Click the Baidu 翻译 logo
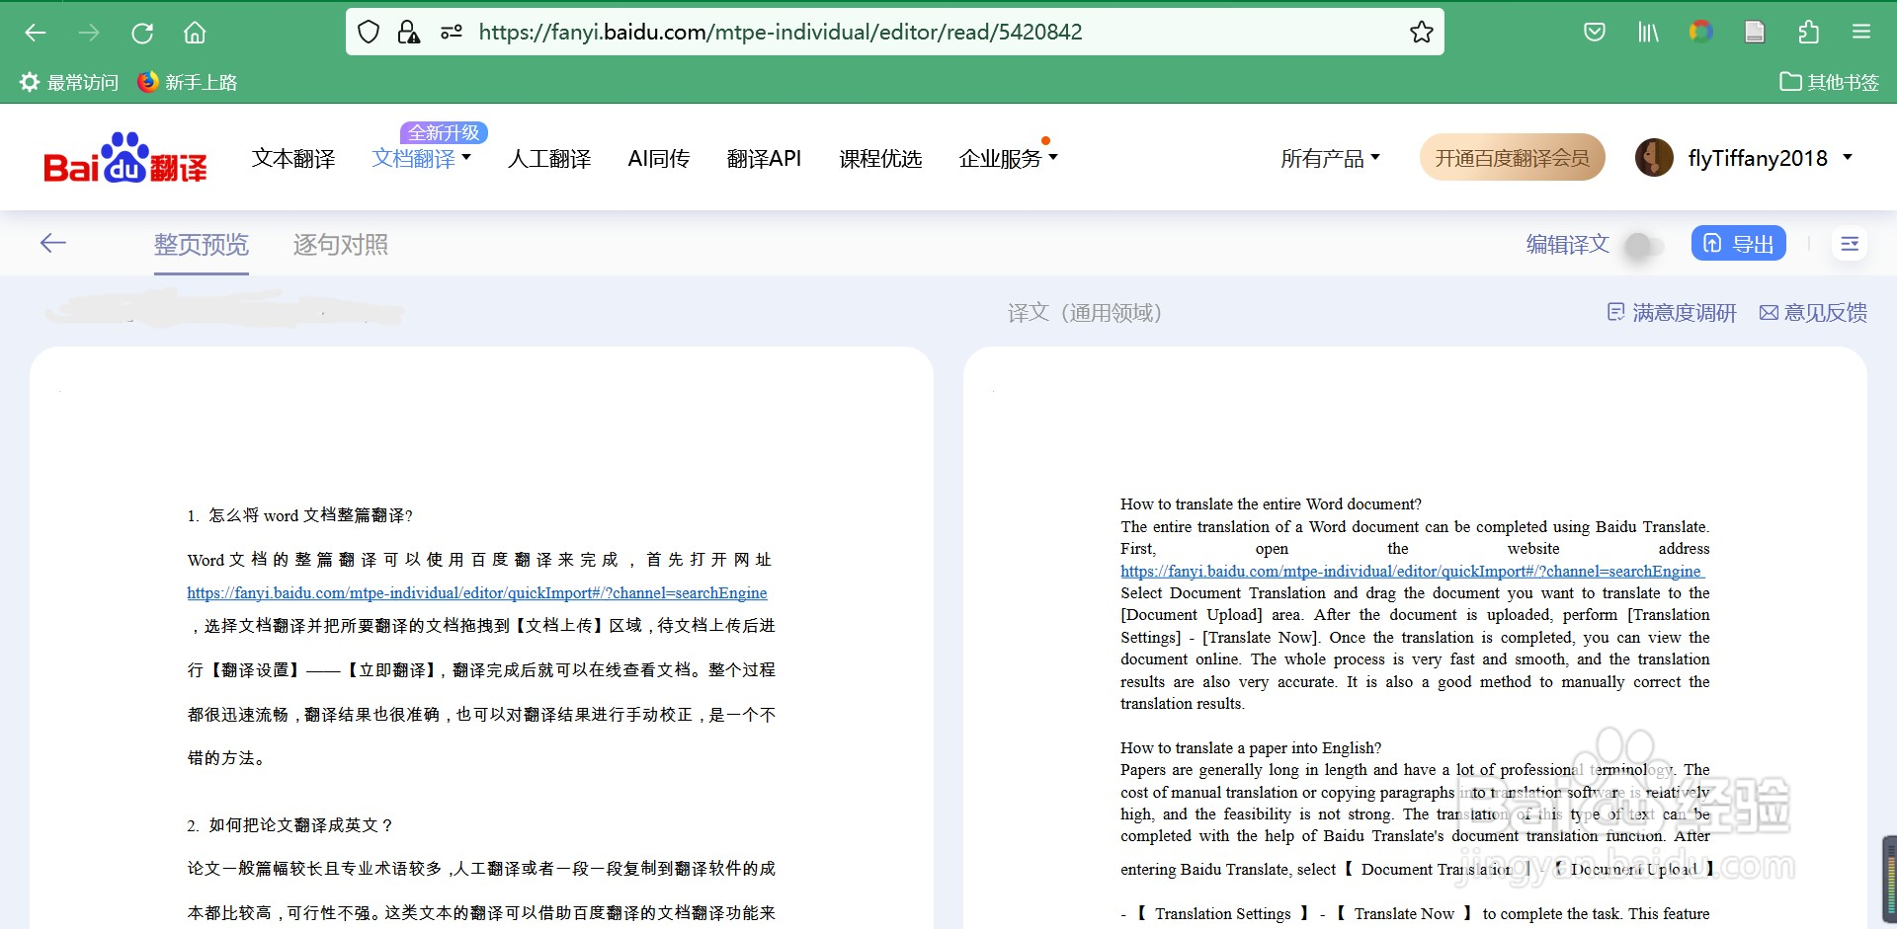The height and width of the screenshot is (929, 1897). [125, 158]
